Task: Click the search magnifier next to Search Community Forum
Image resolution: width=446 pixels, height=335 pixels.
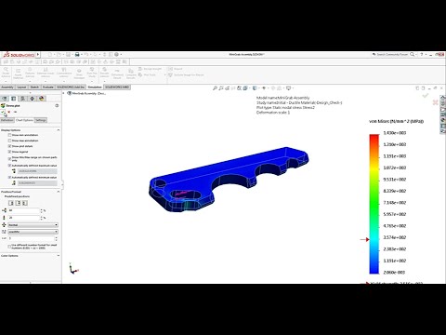Action: [x=412, y=54]
